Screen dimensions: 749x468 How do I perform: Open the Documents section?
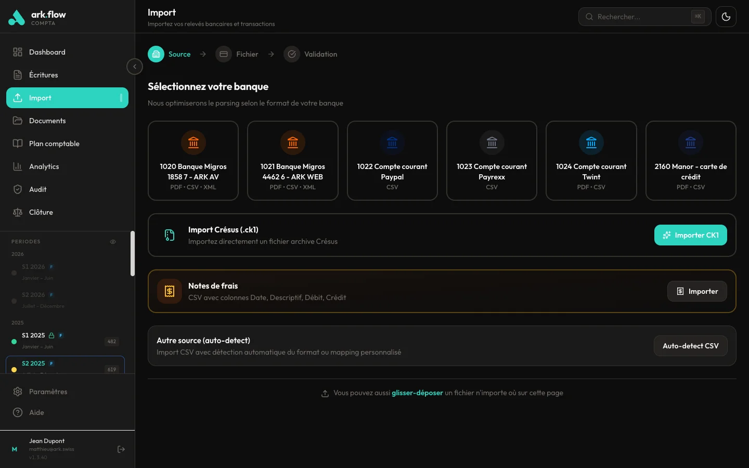pyautogui.click(x=47, y=121)
